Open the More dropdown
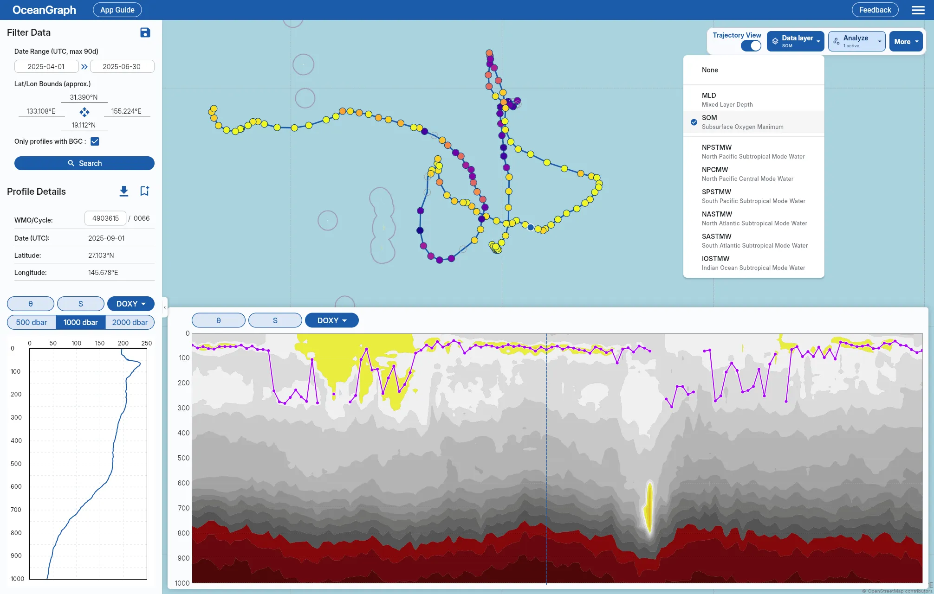 click(x=906, y=41)
